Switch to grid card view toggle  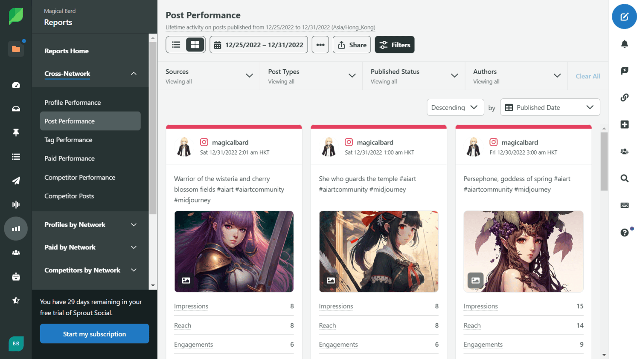click(195, 45)
